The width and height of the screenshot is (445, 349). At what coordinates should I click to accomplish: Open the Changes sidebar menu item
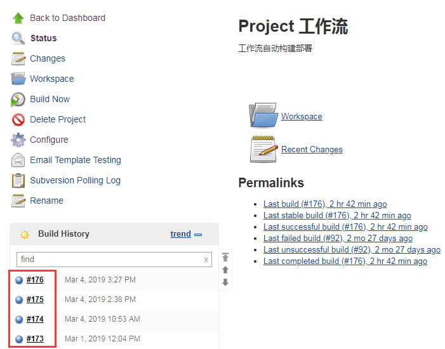[x=48, y=58]
